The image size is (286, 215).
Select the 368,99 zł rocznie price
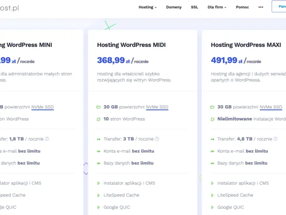123,61
